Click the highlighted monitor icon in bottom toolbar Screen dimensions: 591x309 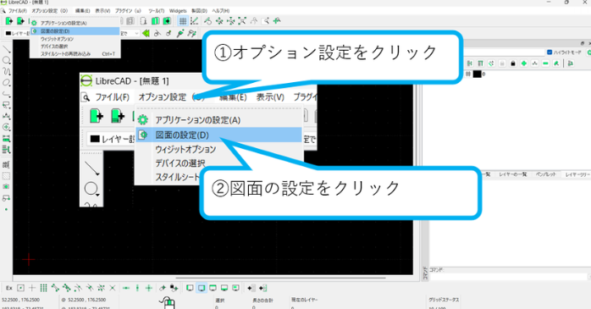(202, 289)
